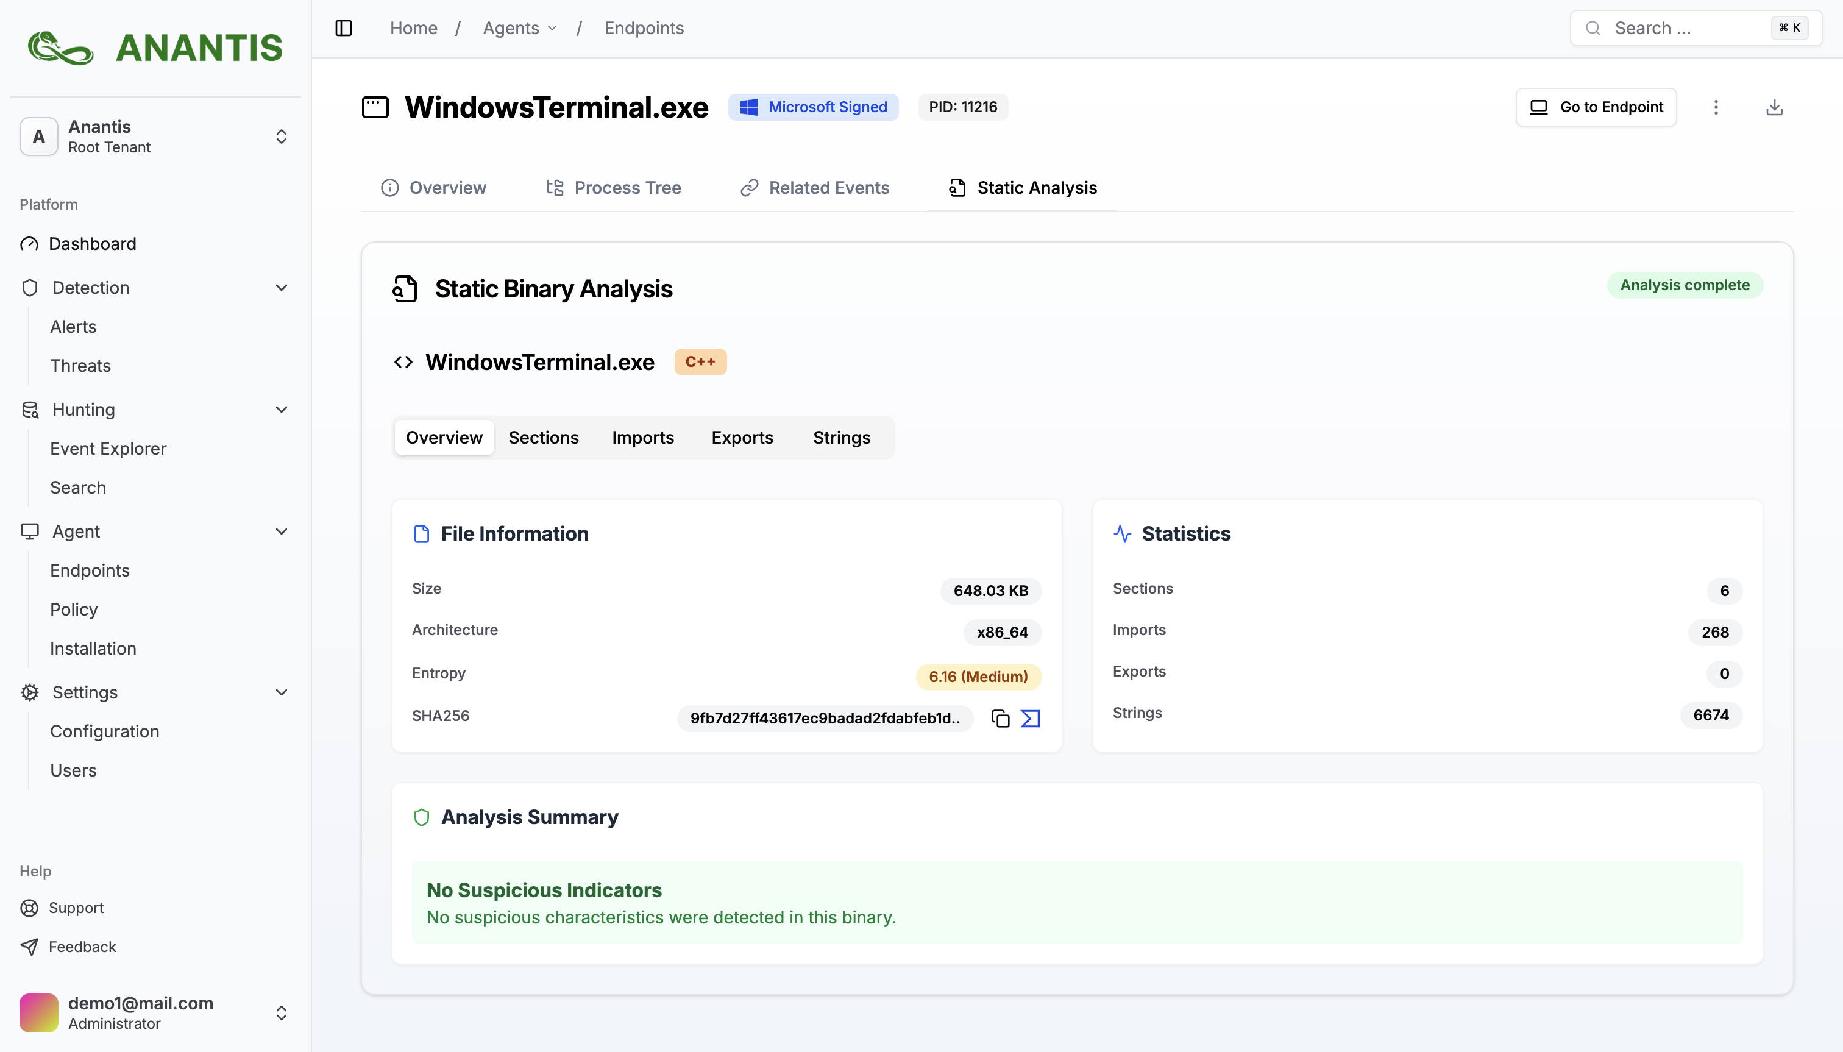Open Policy in the sidebar
The height and width of the screenshot is (1052, 1843).
point(74,610)
